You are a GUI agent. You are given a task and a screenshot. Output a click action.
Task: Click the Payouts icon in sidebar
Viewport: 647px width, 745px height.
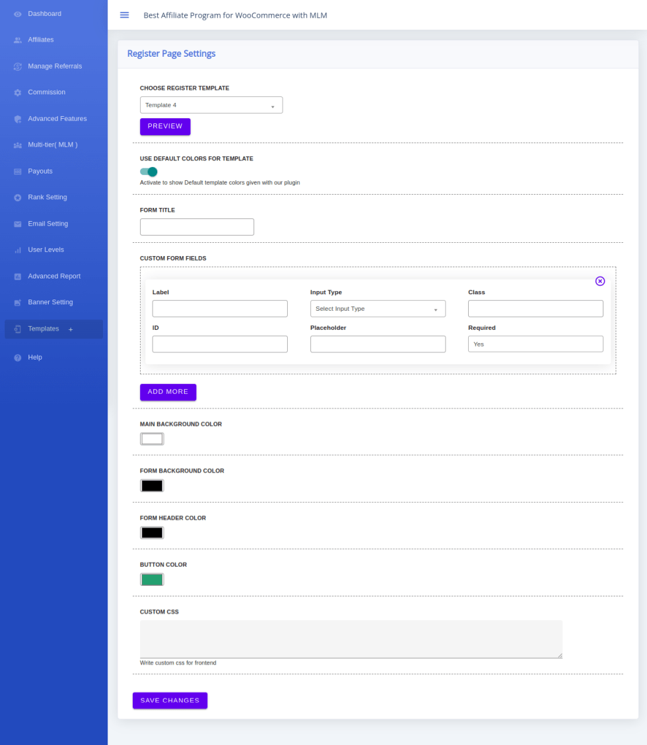click(18, 172)
